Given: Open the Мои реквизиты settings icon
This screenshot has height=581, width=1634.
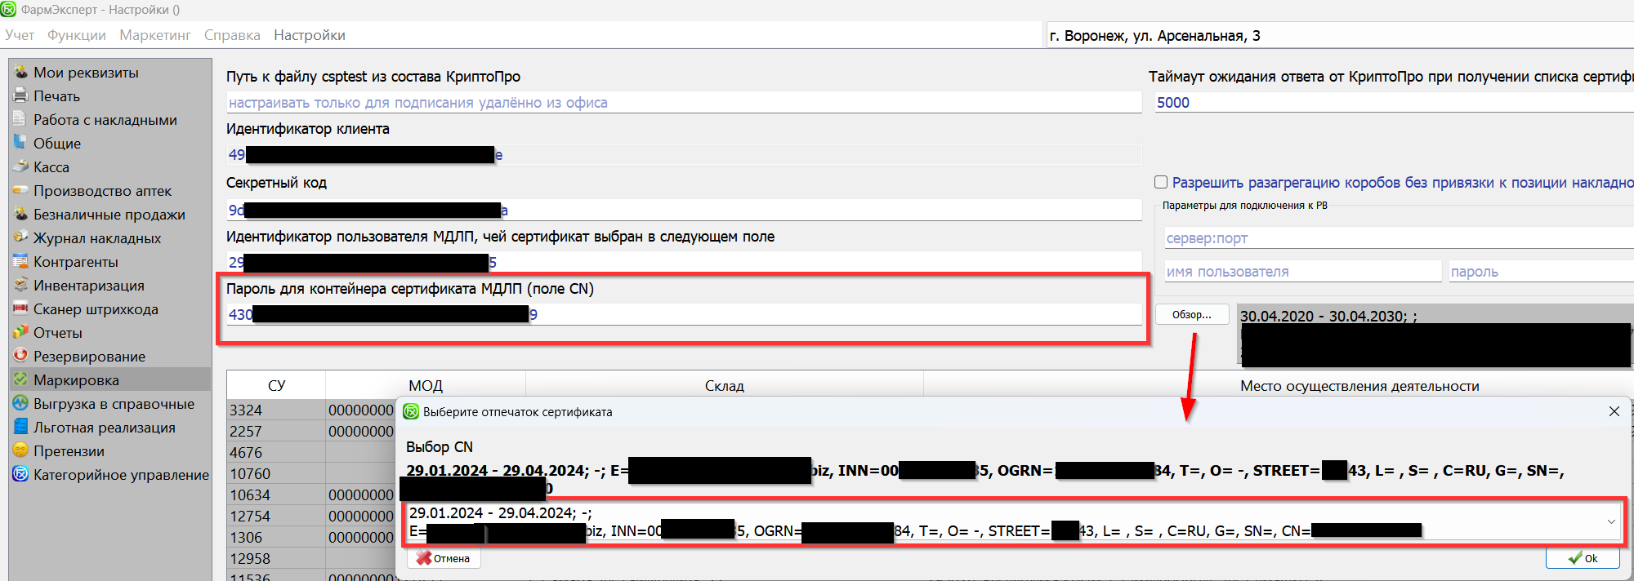Looking at the screenshot, I should (x=20, y=72).
